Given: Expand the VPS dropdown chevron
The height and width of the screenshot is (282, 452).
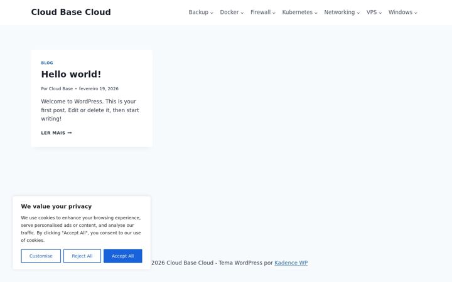Looking at the screenshot, I should [x=380, y=13].
